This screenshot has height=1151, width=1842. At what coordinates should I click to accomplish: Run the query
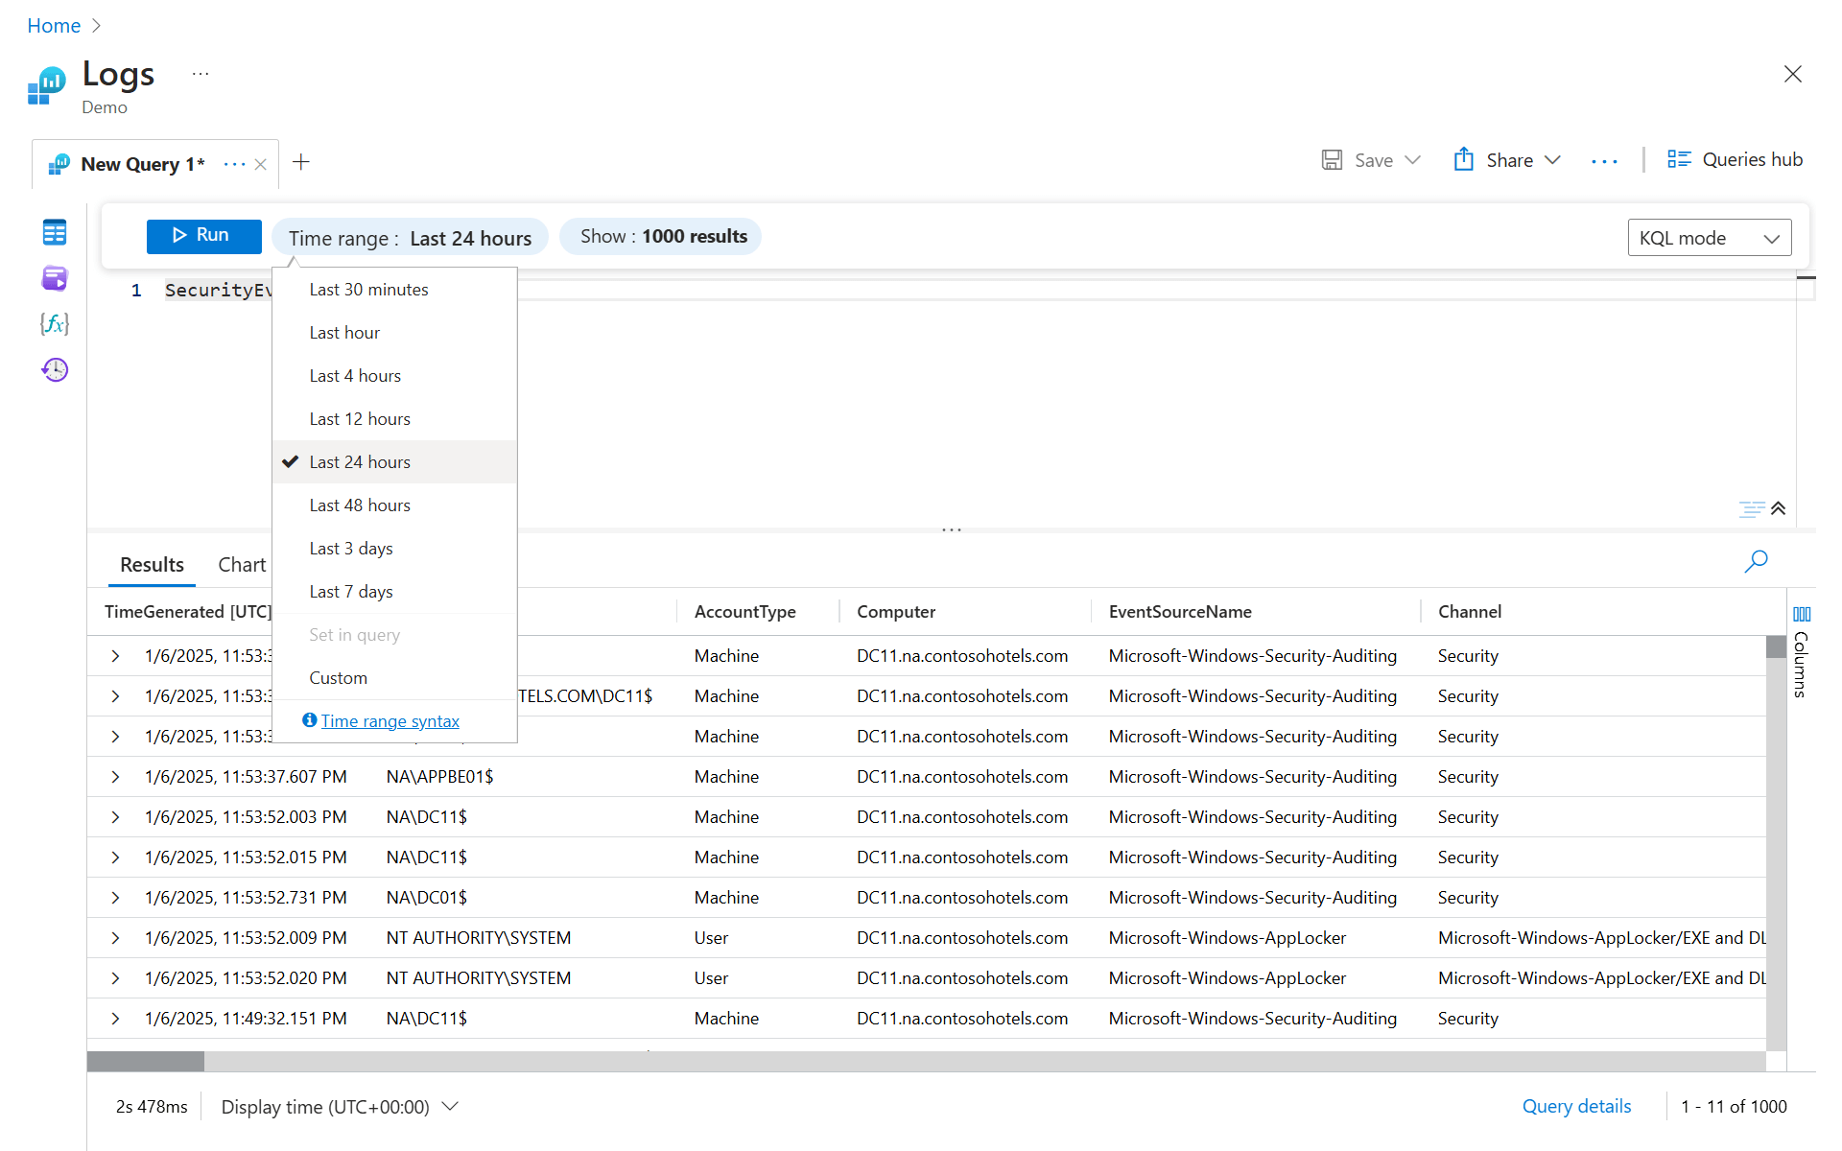[203, 236]
